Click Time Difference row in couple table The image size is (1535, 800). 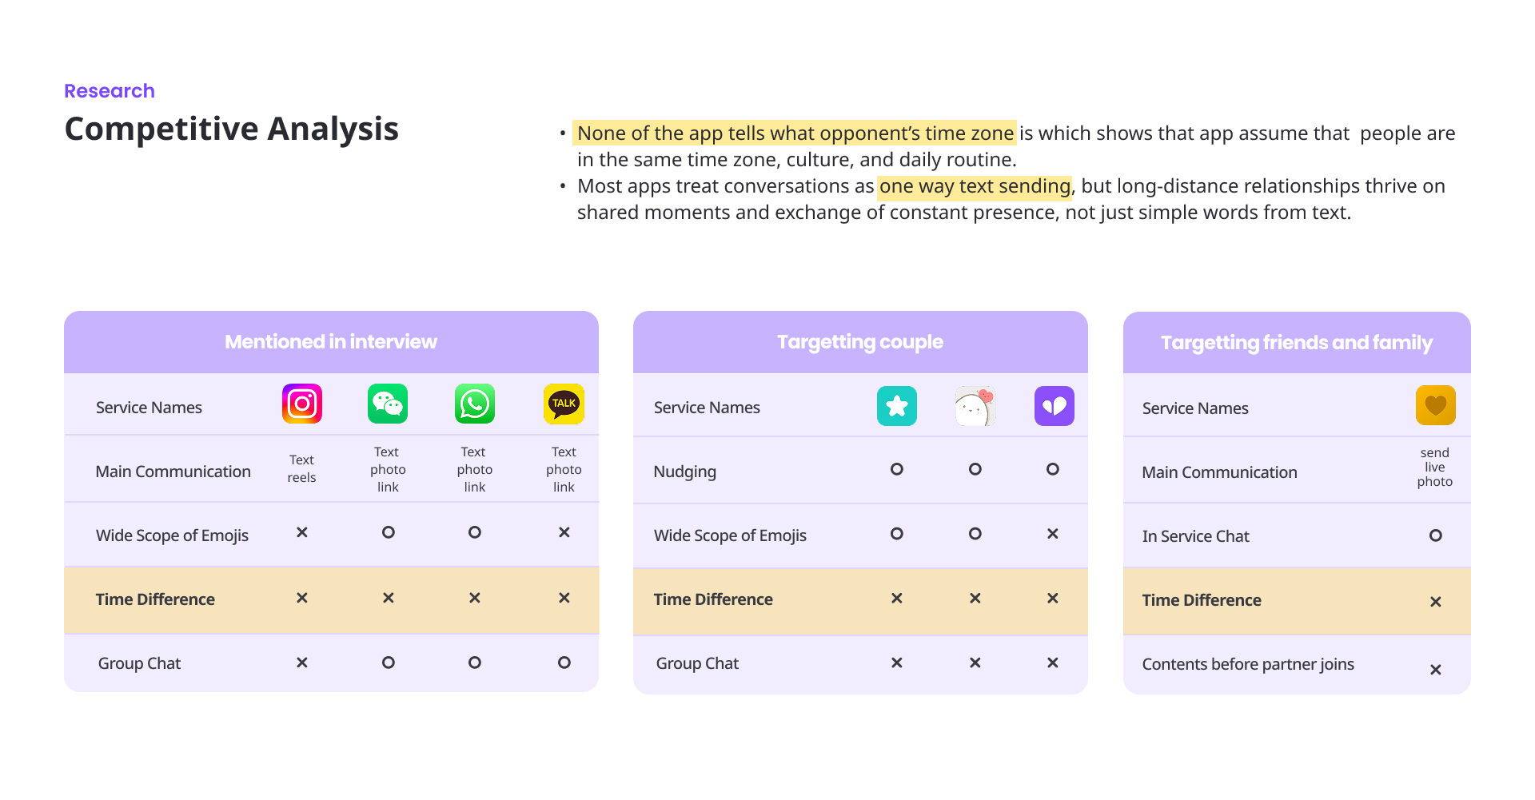click(713, 599)
